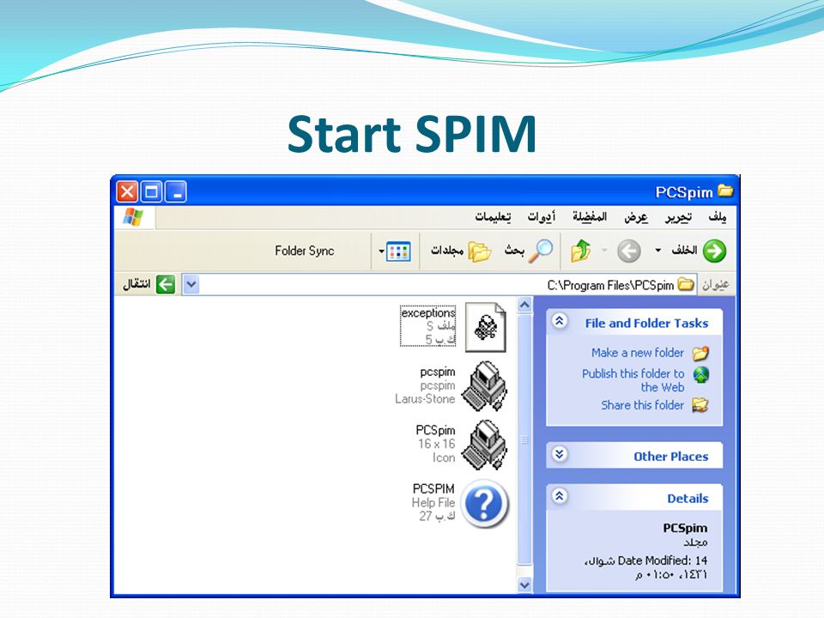Click the Publish to Web globe icon
This screenshot has height=618, width=824.
tap(701, 375)
